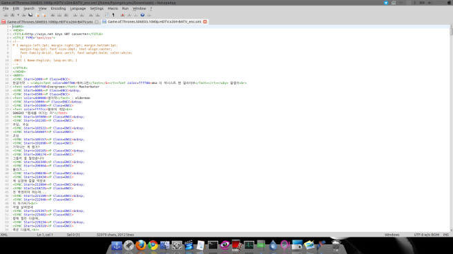This screenshot has width=453, height=254.
Task: Click the Bluetooth icon in top panel
Action: 415,3
